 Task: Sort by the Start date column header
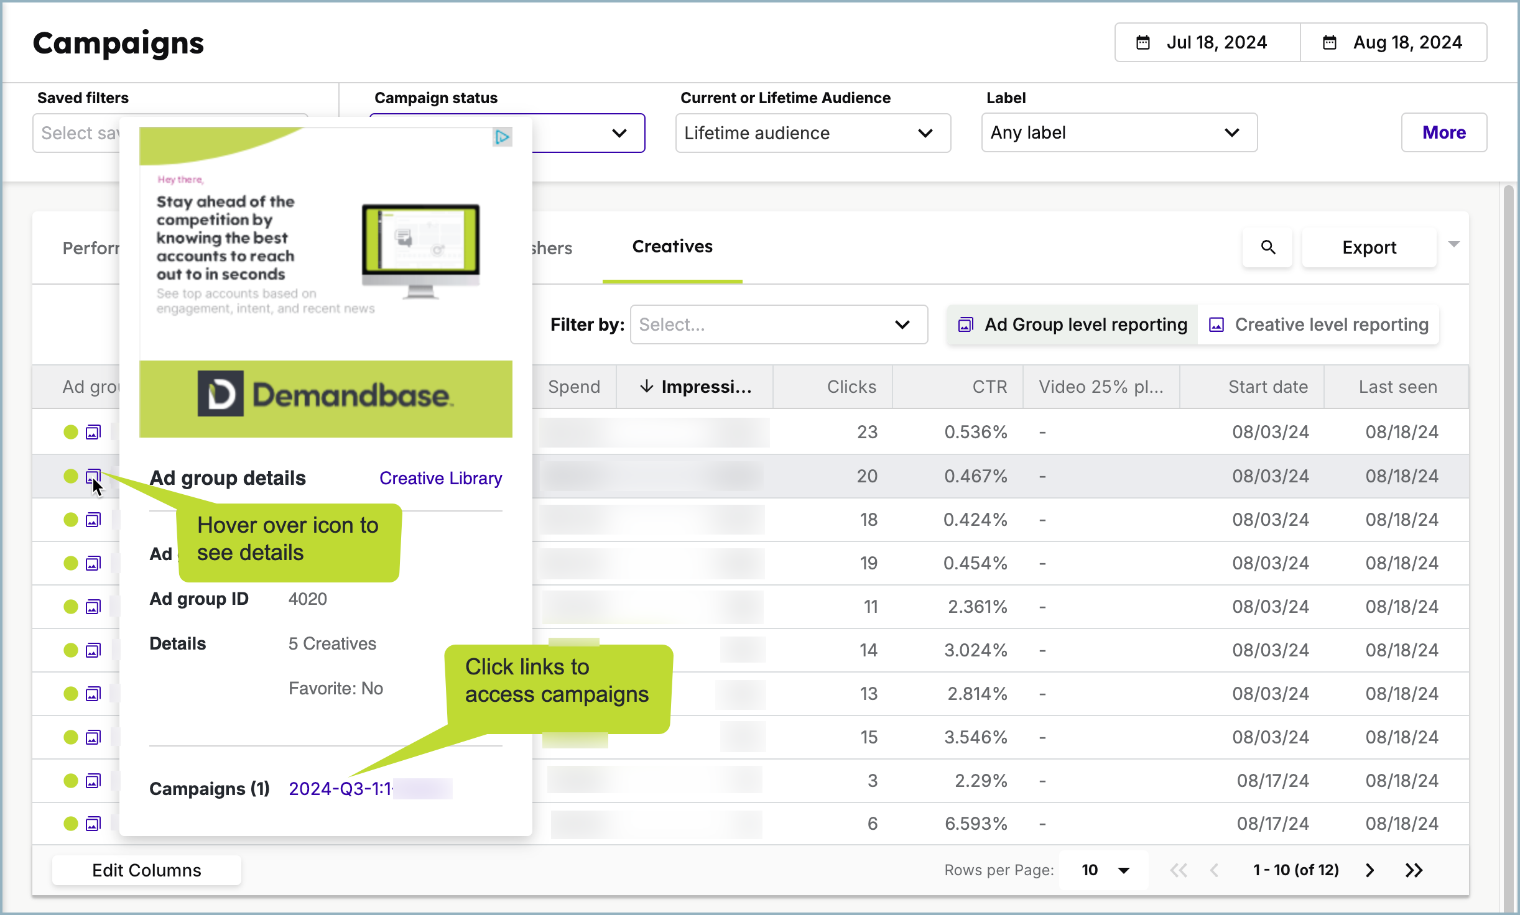coord(1252,387)
